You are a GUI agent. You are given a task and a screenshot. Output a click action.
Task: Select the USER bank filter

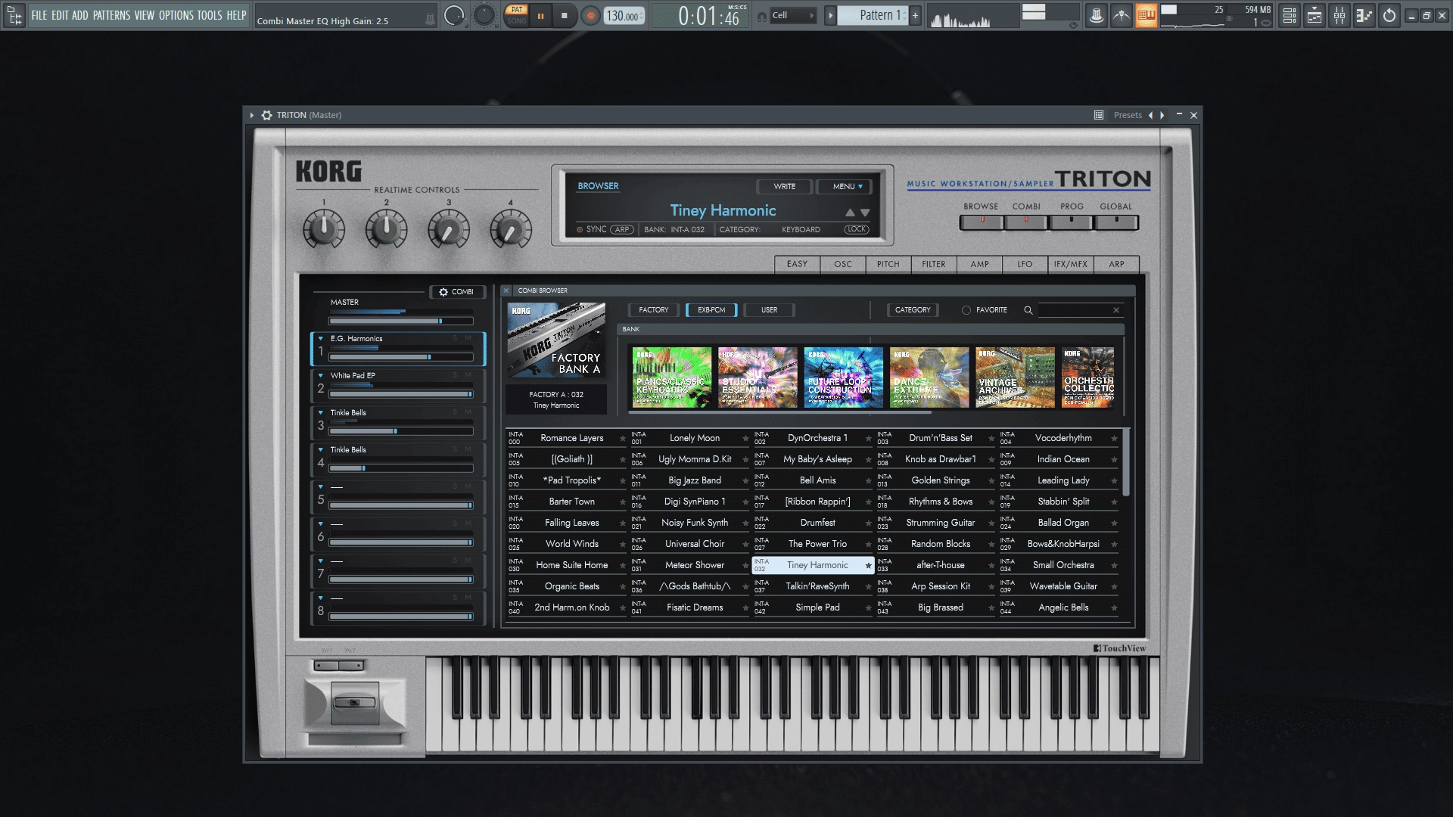(x=769, y=310)
